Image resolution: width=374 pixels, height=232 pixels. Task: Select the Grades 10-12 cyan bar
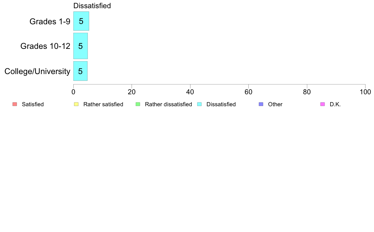(81, 46)
